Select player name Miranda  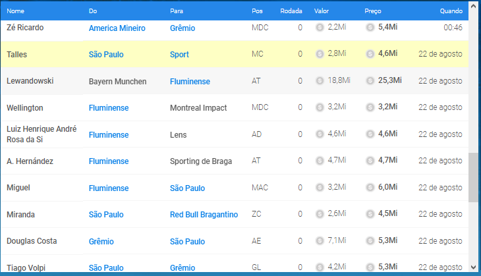pyautogui.click(x=20, y=214)
